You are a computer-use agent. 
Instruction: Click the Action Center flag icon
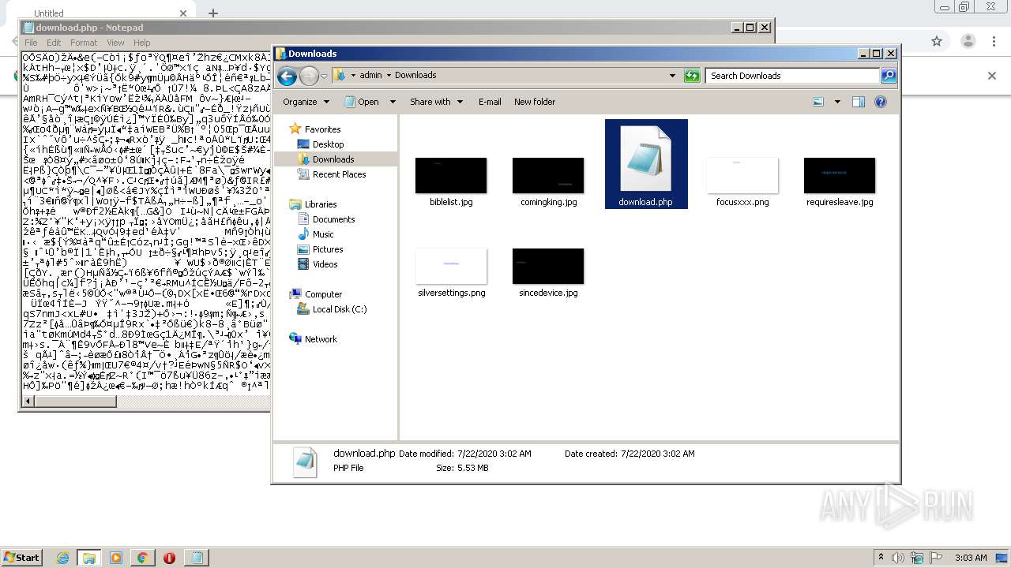936,558
